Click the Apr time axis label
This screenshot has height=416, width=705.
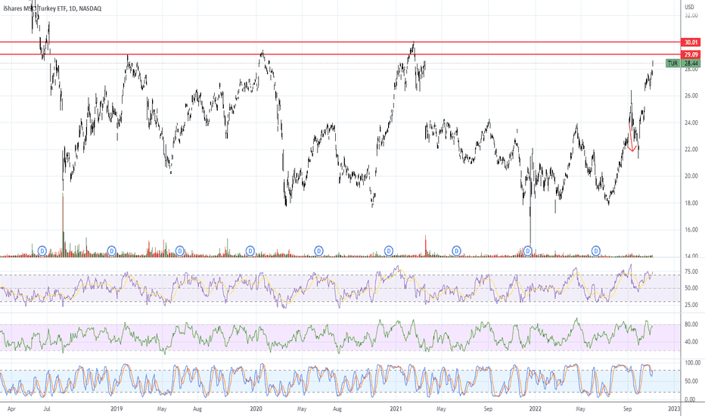(x=12, y=409)
